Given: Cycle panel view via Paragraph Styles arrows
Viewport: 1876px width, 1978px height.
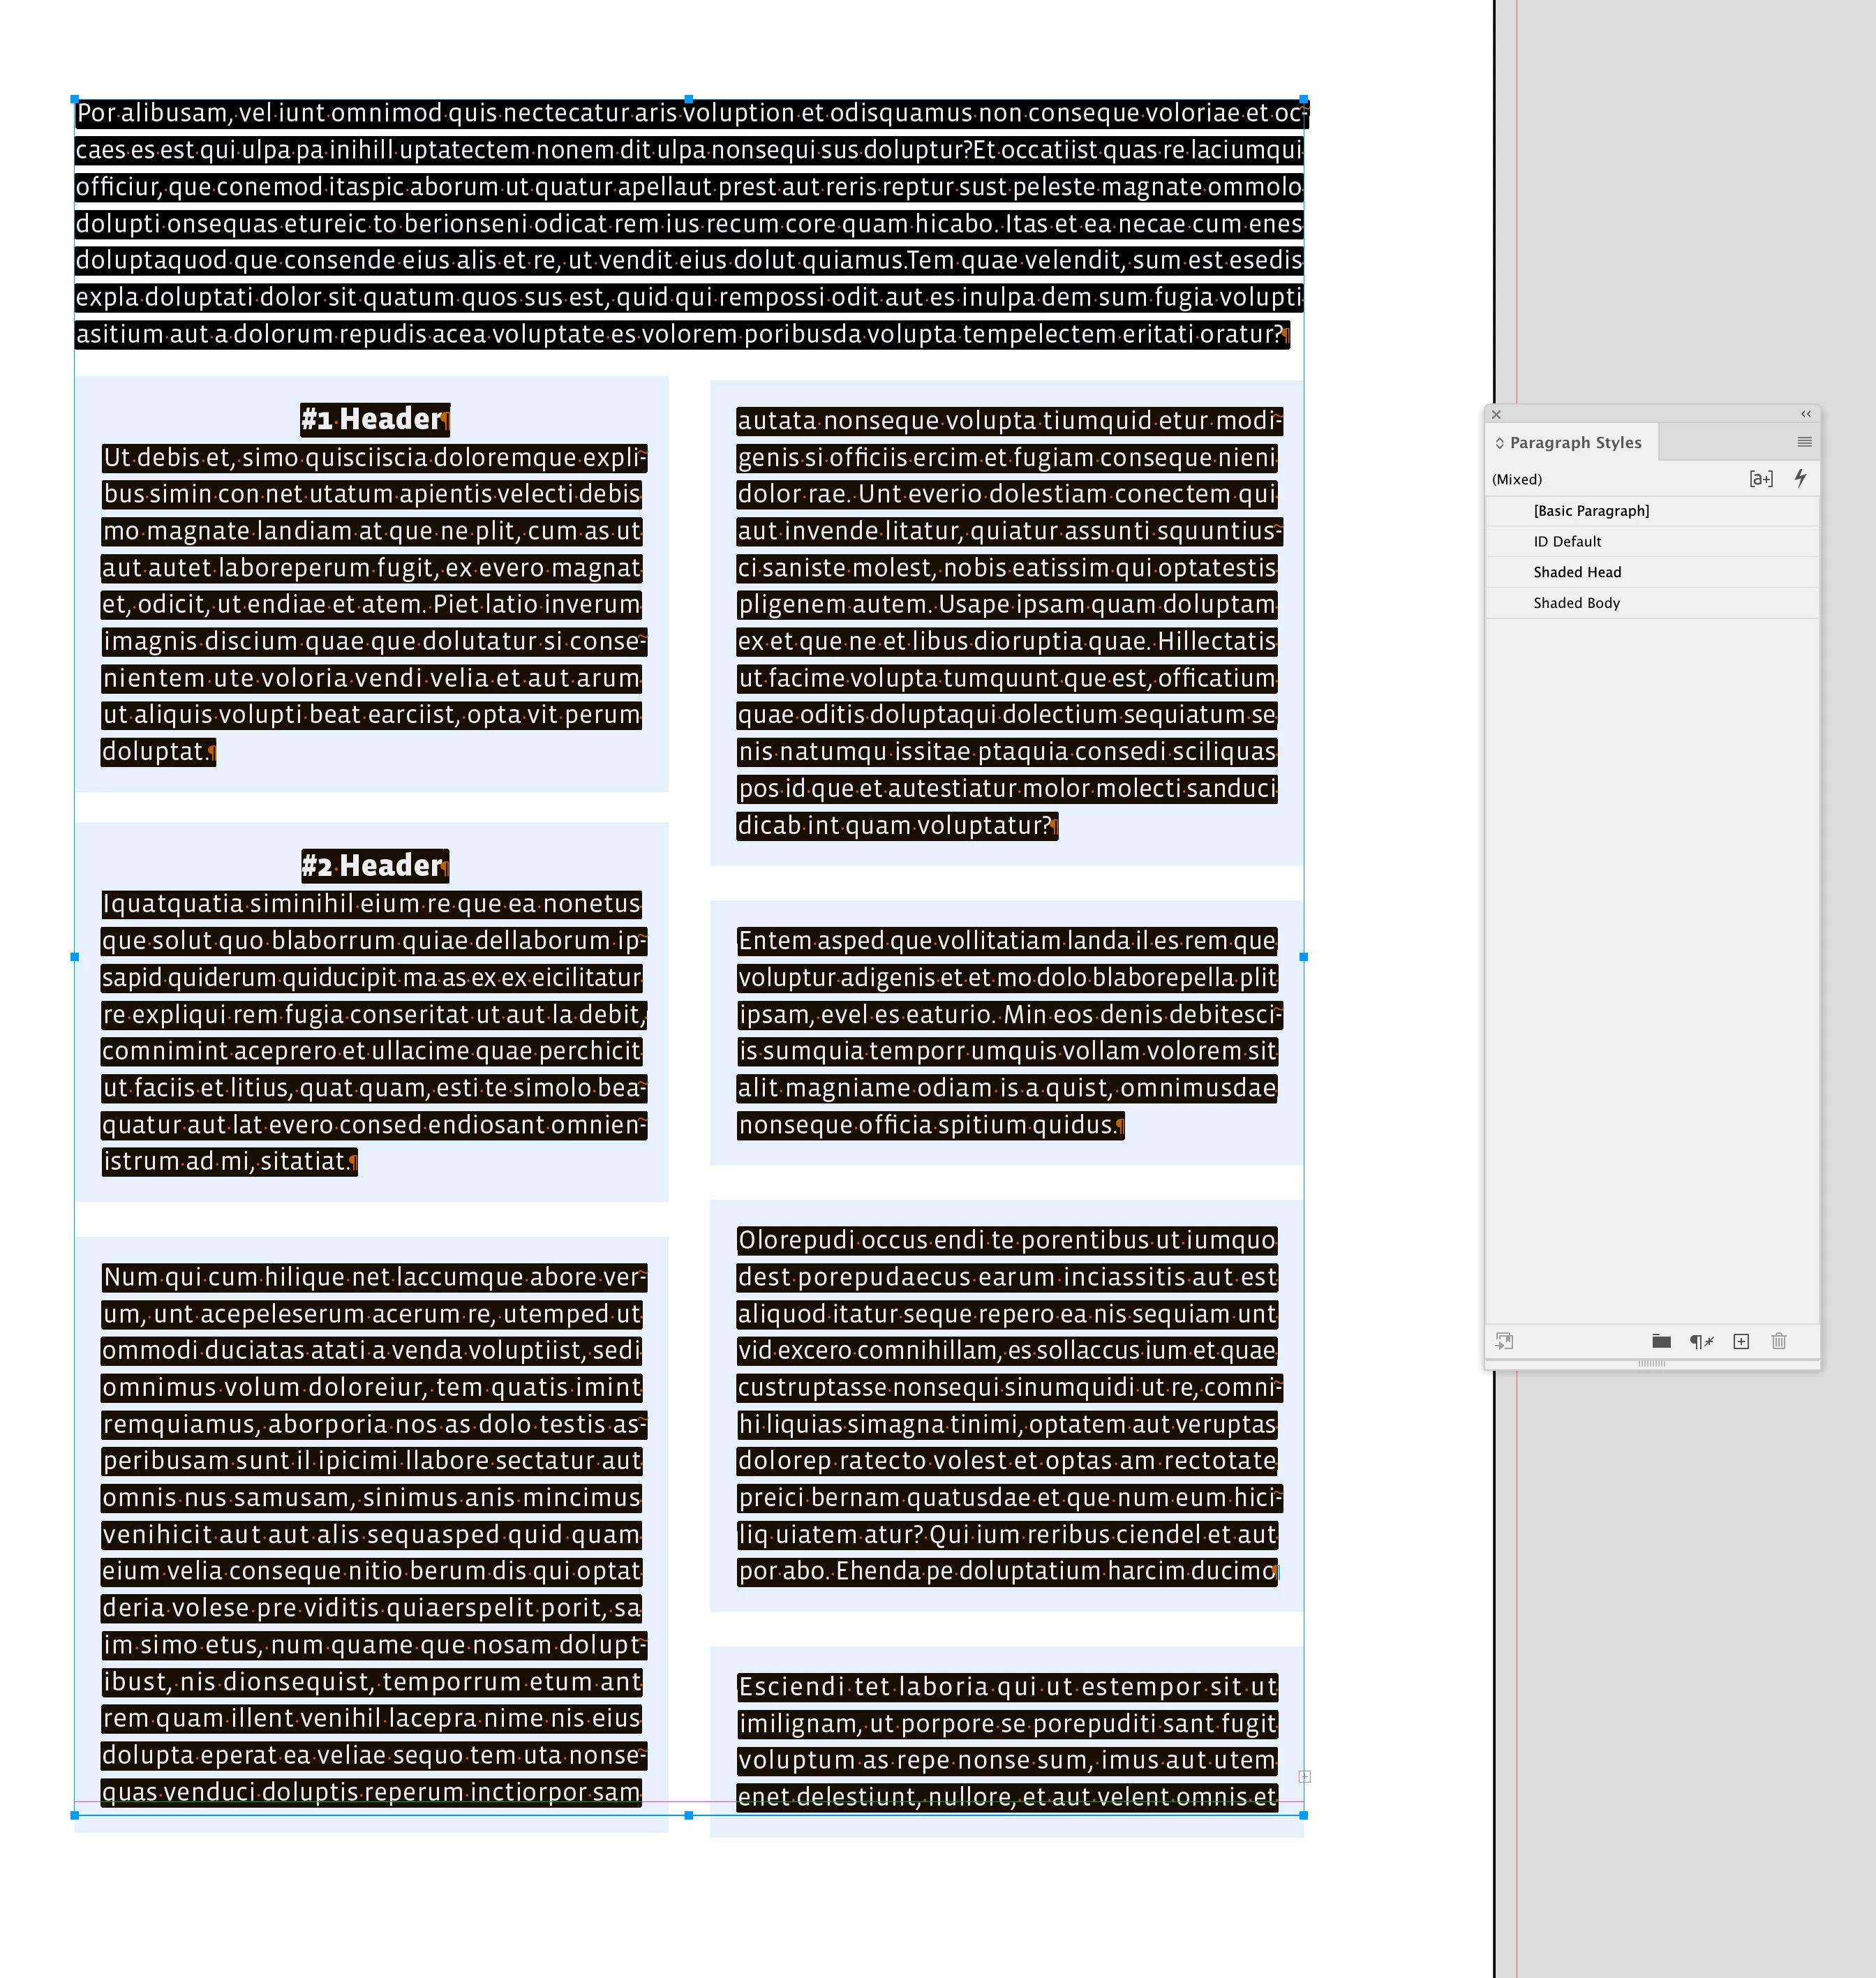Looking at the screenshot, I should click(1499, 442).
